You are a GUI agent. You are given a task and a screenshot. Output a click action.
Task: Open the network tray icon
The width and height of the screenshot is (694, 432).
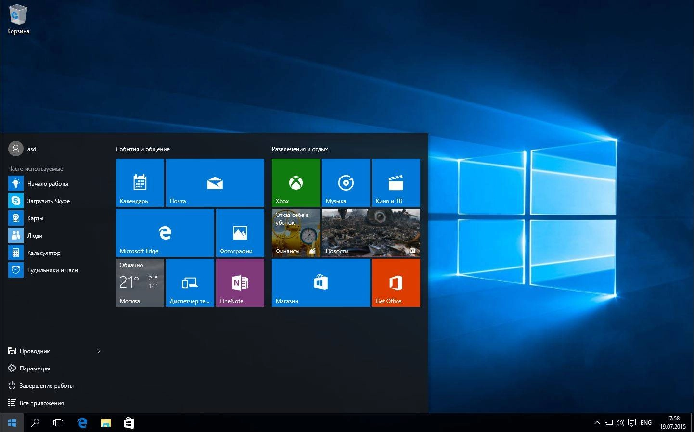tap(609, 423)
